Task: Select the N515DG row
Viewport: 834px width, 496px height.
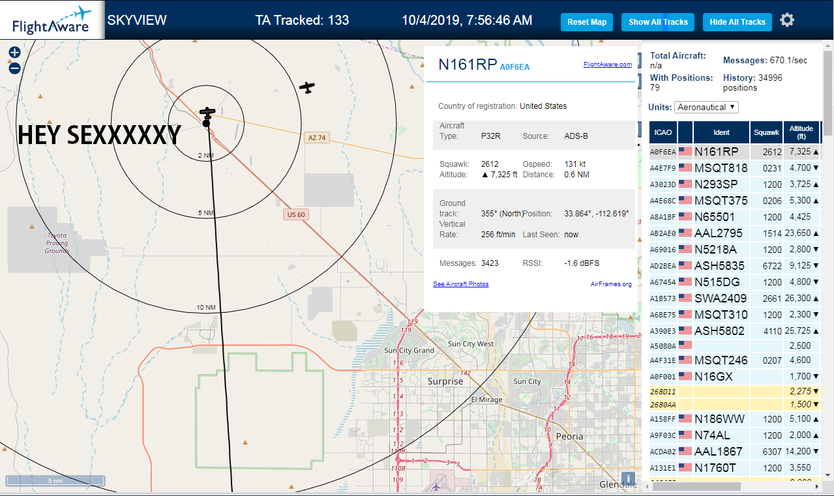Action: pyautogui.click(x=735, y=282)
